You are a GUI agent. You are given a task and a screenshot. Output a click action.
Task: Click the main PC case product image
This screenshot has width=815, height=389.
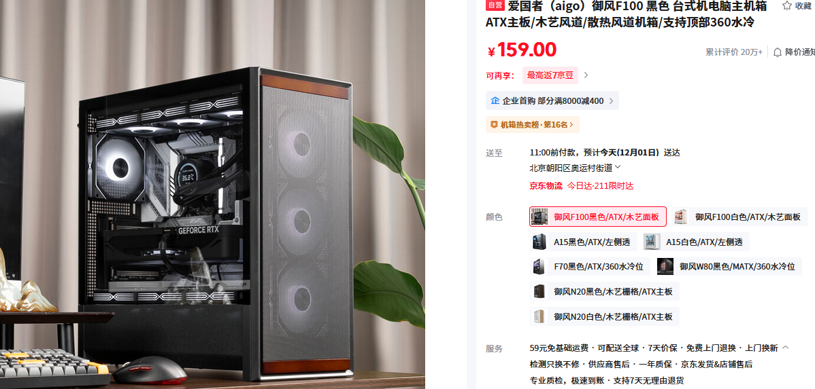[212, 194]
